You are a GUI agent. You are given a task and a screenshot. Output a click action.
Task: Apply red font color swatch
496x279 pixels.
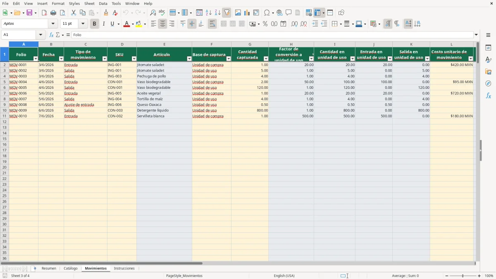tap(126, 24)
